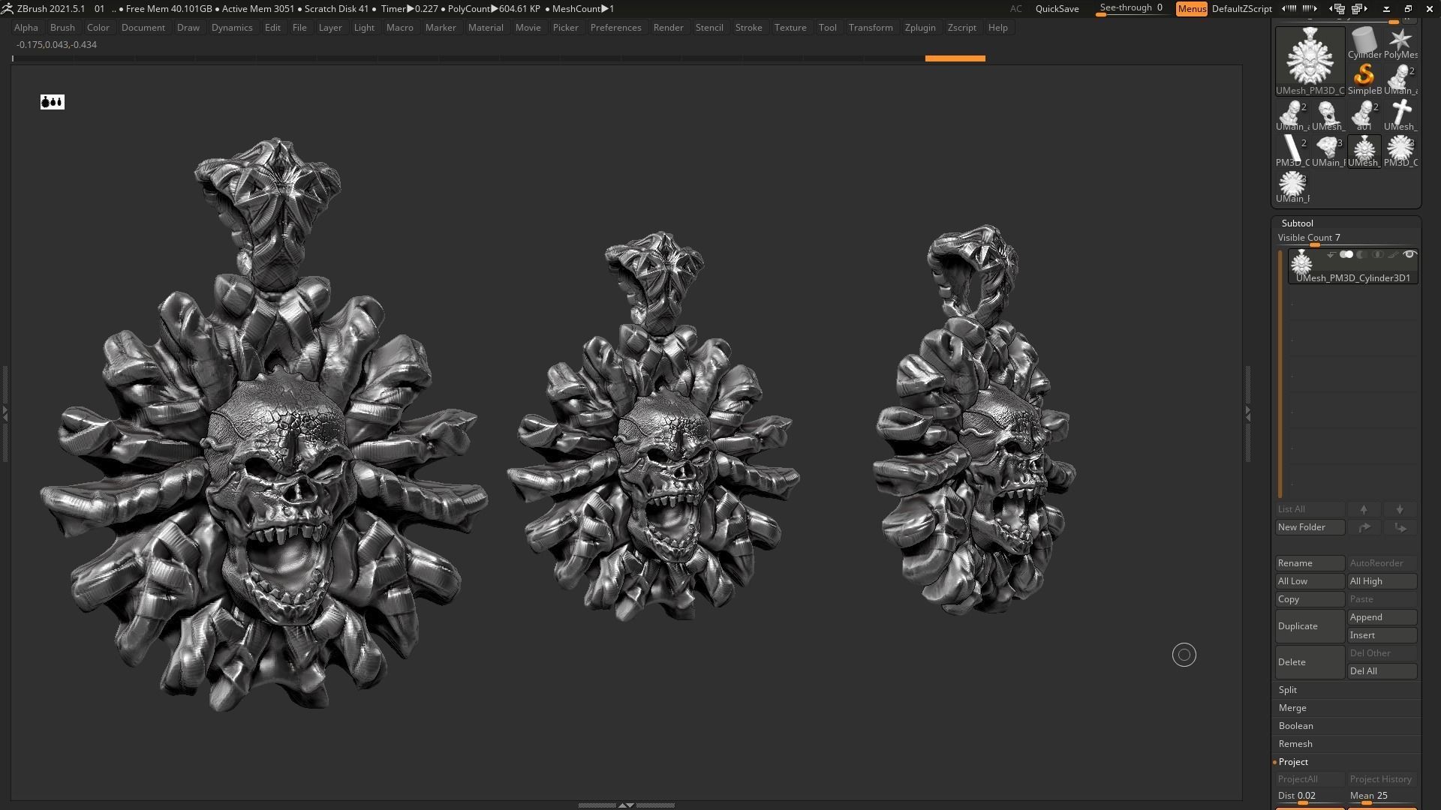1441x810 pixels.
Task: Click the Rename button
Action: [x=1310, y=563]
